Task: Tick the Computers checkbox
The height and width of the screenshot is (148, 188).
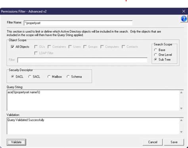Action: [102, 47]
